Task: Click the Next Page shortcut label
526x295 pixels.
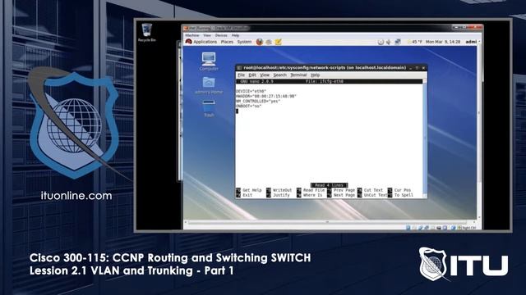Action: (x=344, y=195)
